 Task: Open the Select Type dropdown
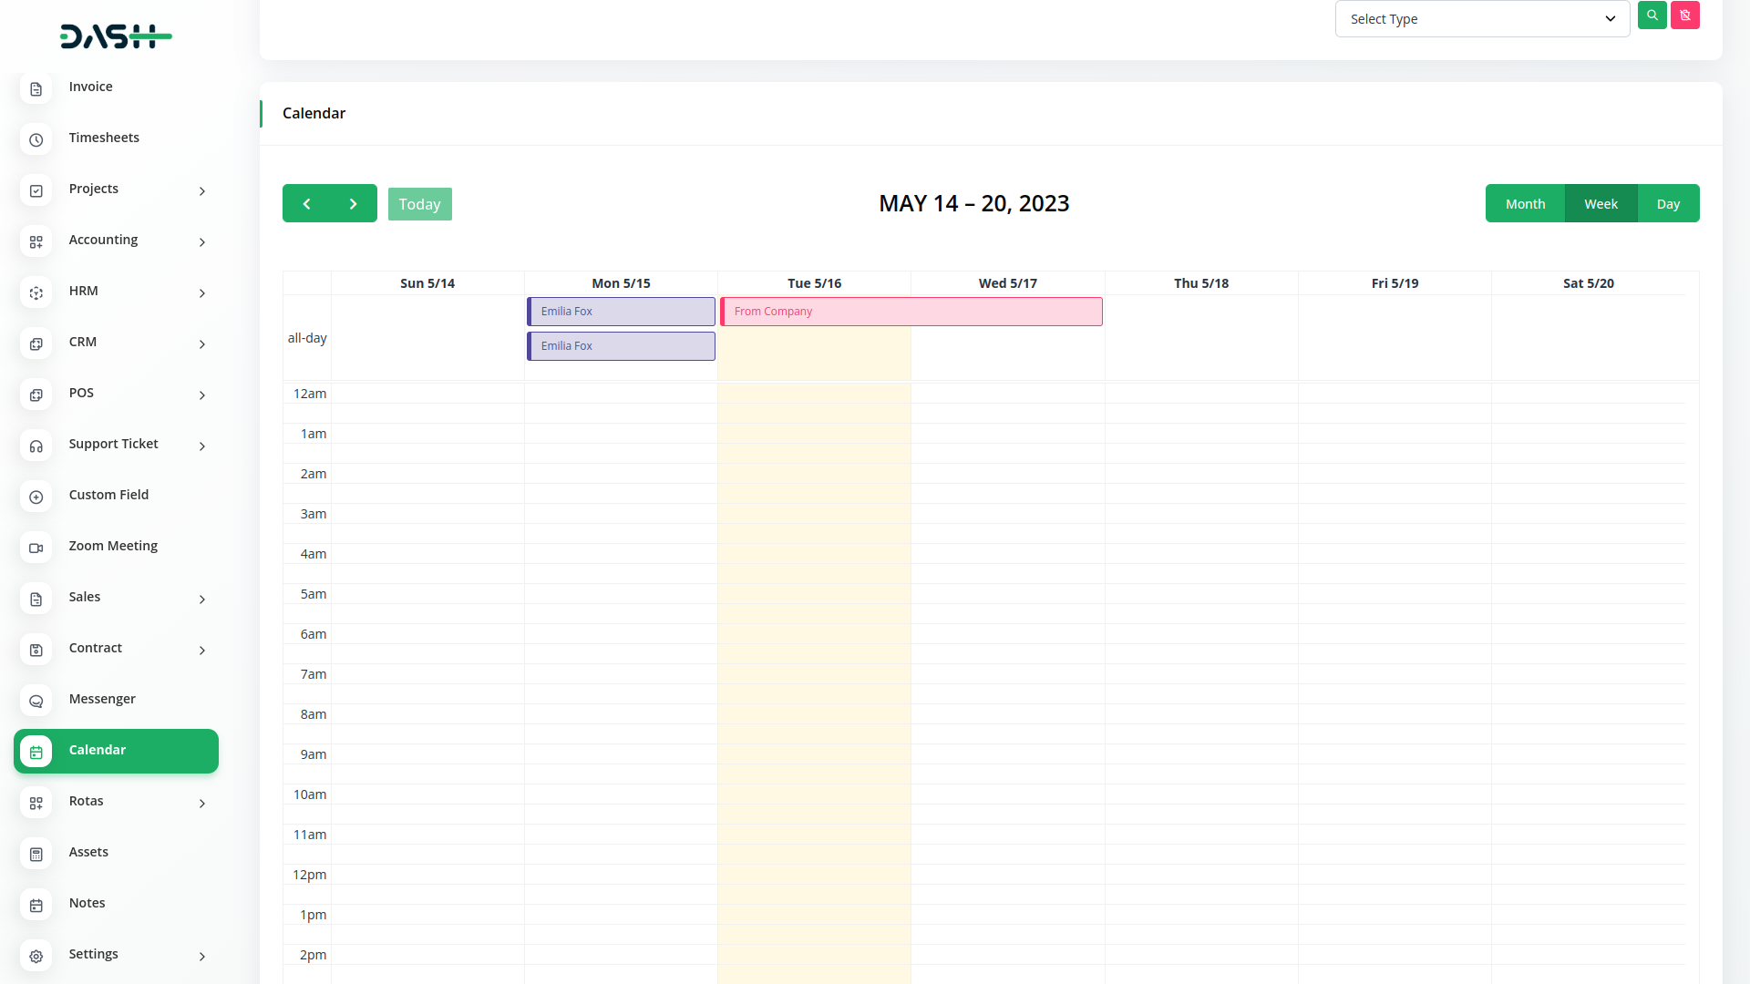(1482, 19)
